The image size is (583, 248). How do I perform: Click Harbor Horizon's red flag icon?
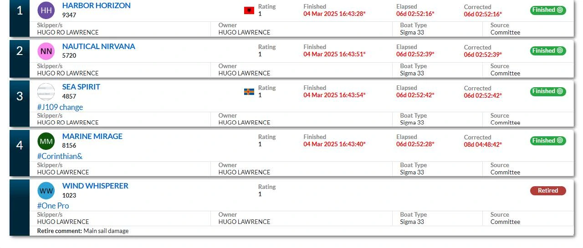click(249, 10)
